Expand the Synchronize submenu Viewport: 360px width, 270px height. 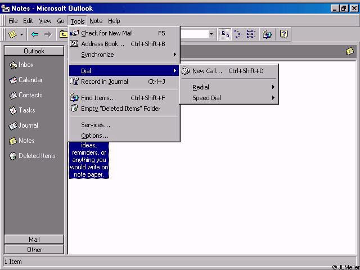[x=124, y=55]
